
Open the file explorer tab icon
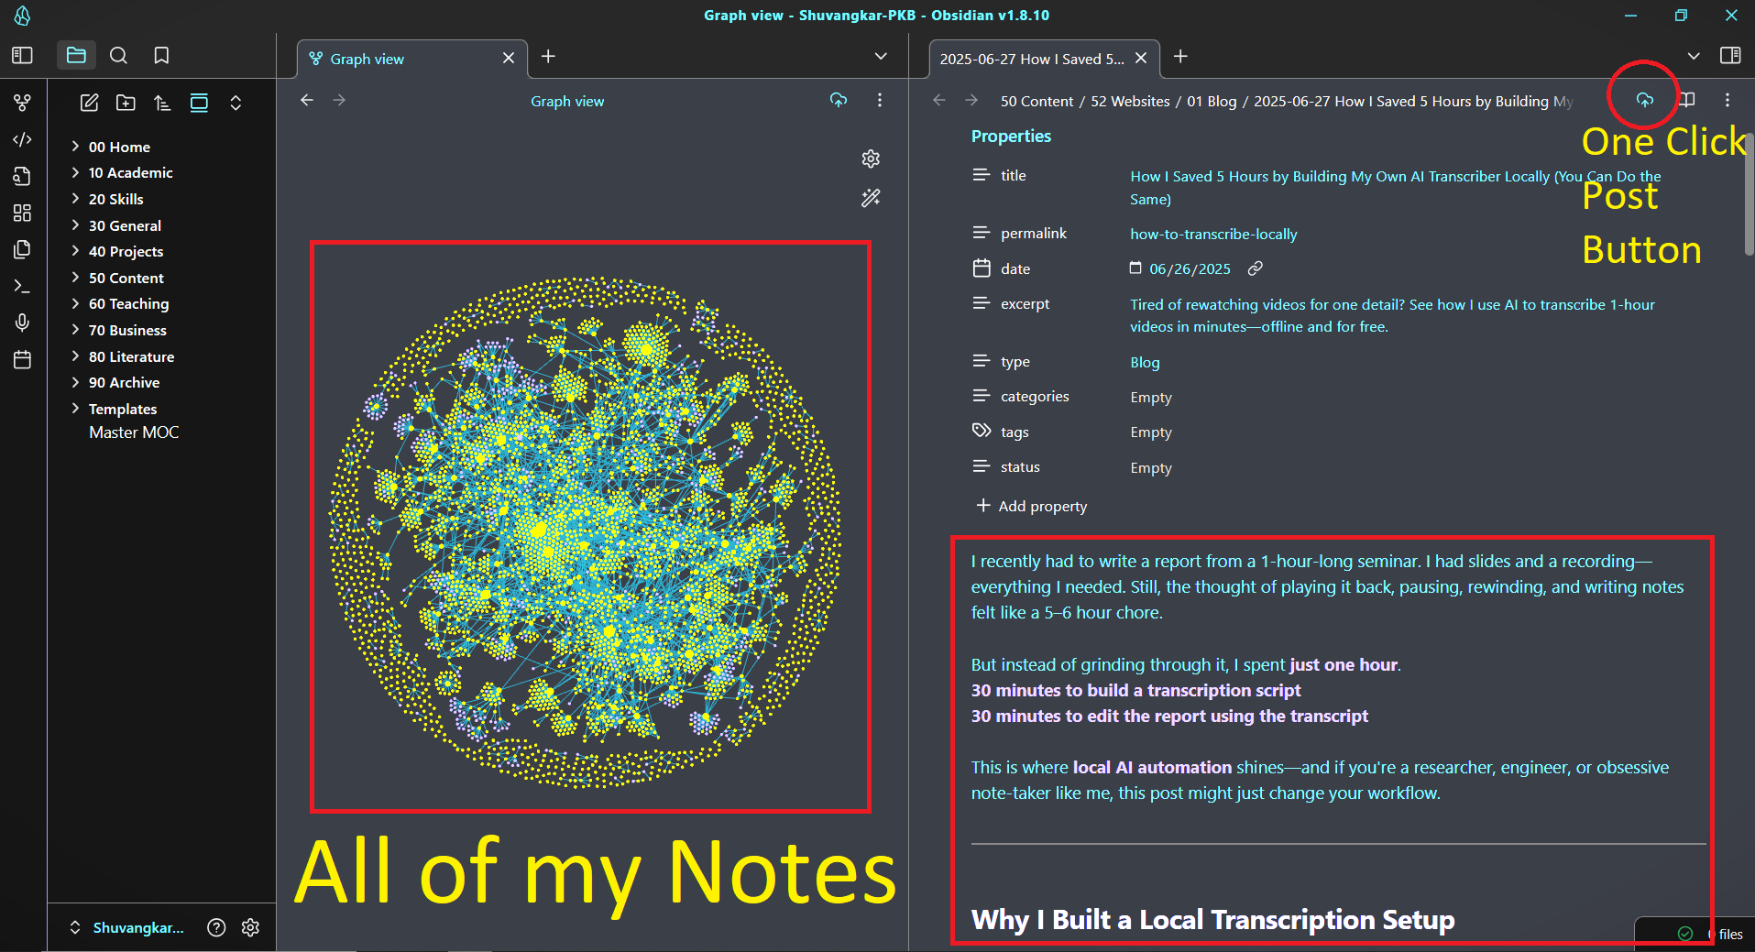[x=77, y=56]
